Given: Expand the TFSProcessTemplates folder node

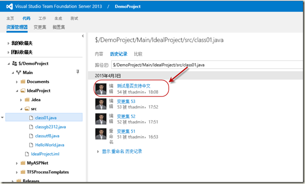Looking at the screenshot, I should point(17,172).
